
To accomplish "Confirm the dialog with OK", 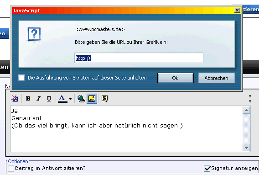I will [176, 78].
